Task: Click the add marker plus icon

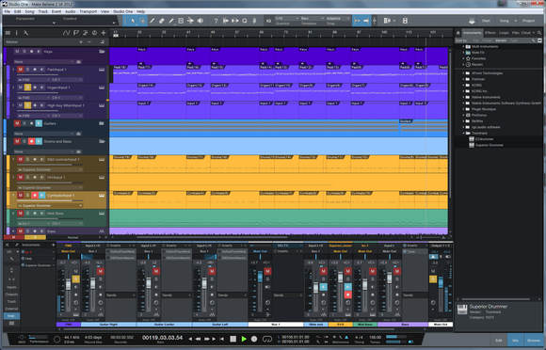Action: click(81, 41)
